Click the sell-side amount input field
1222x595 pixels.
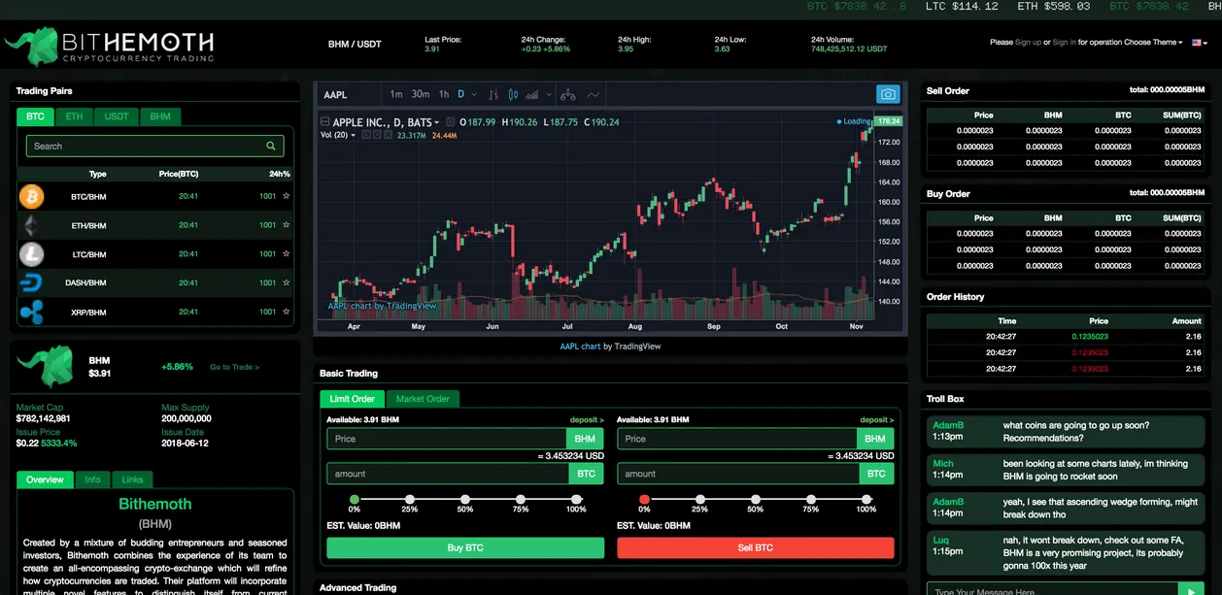click(738, 474)
